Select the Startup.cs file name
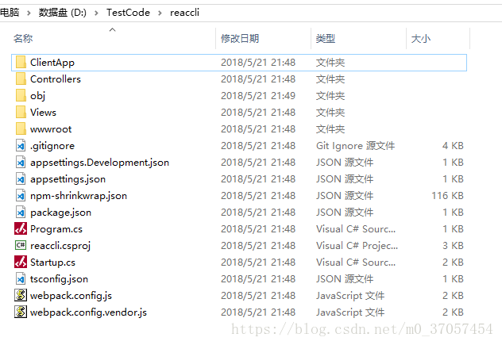This screenshot has height=345, width=502. [x=53, y=263]
